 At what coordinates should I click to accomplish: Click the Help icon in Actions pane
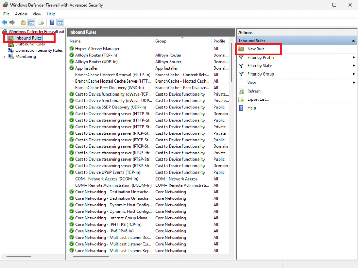241,108
